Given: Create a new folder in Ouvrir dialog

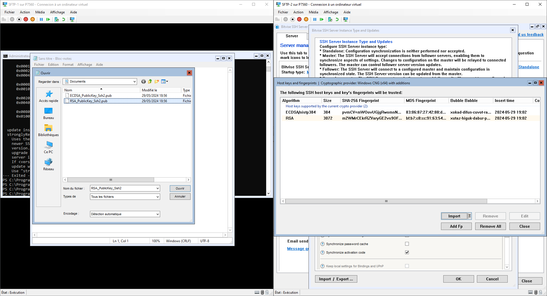Looking at the screenshot, I should (x=157, y=82).
